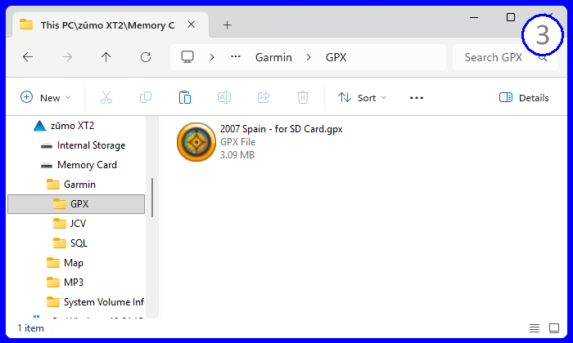This screenshot has height=343, width=573.
Task: Open the SQL folder in the tree
Action: (x=79, y=243)
